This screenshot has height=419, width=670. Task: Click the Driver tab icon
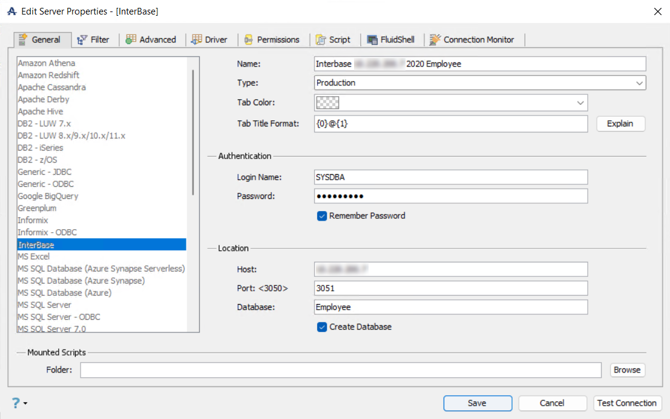click(x=196, y=40)
